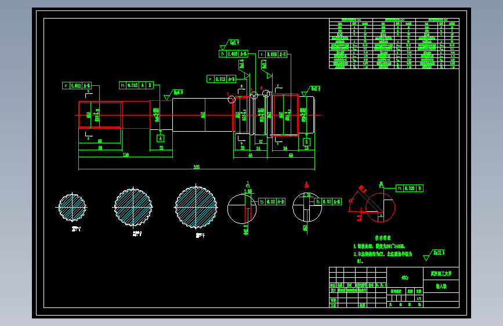Select tolerance frame r 0.016 A-B
The width and height of the screenshot is (503, 326).
(273, 54)
